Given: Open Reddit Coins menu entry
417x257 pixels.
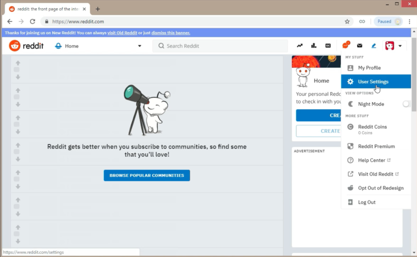Looking at the screenshot, I should tap(376, 129).
